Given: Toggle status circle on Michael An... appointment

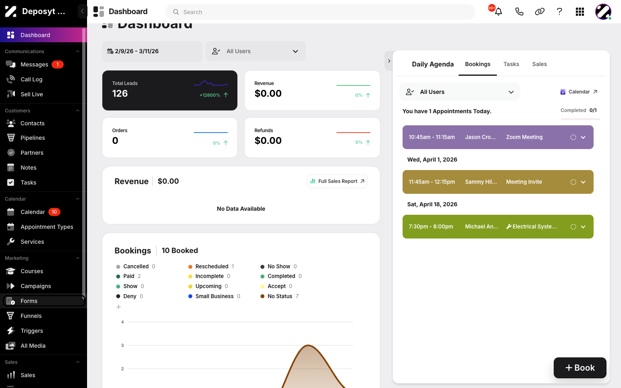Looking at the screenshot, I should [573, 227].
